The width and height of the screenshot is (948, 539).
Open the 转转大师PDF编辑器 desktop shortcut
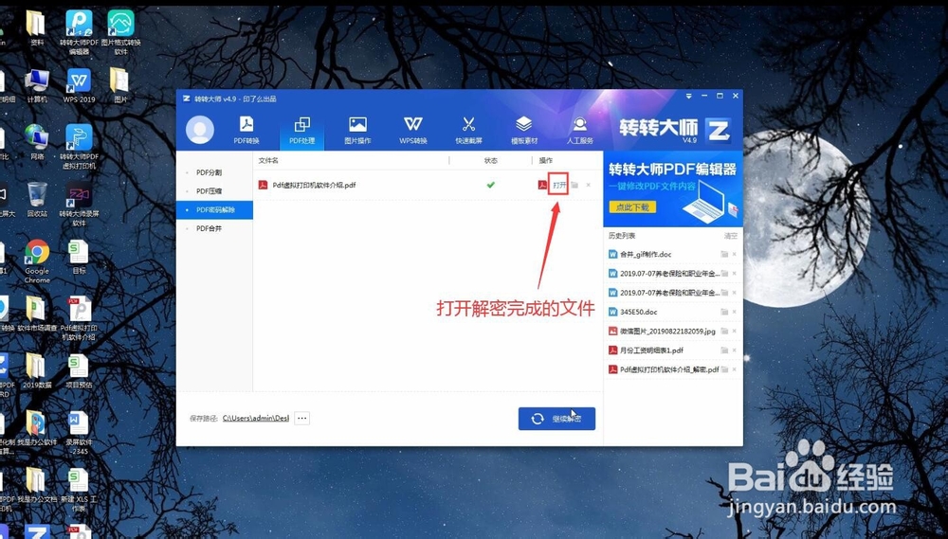(79, 32)
